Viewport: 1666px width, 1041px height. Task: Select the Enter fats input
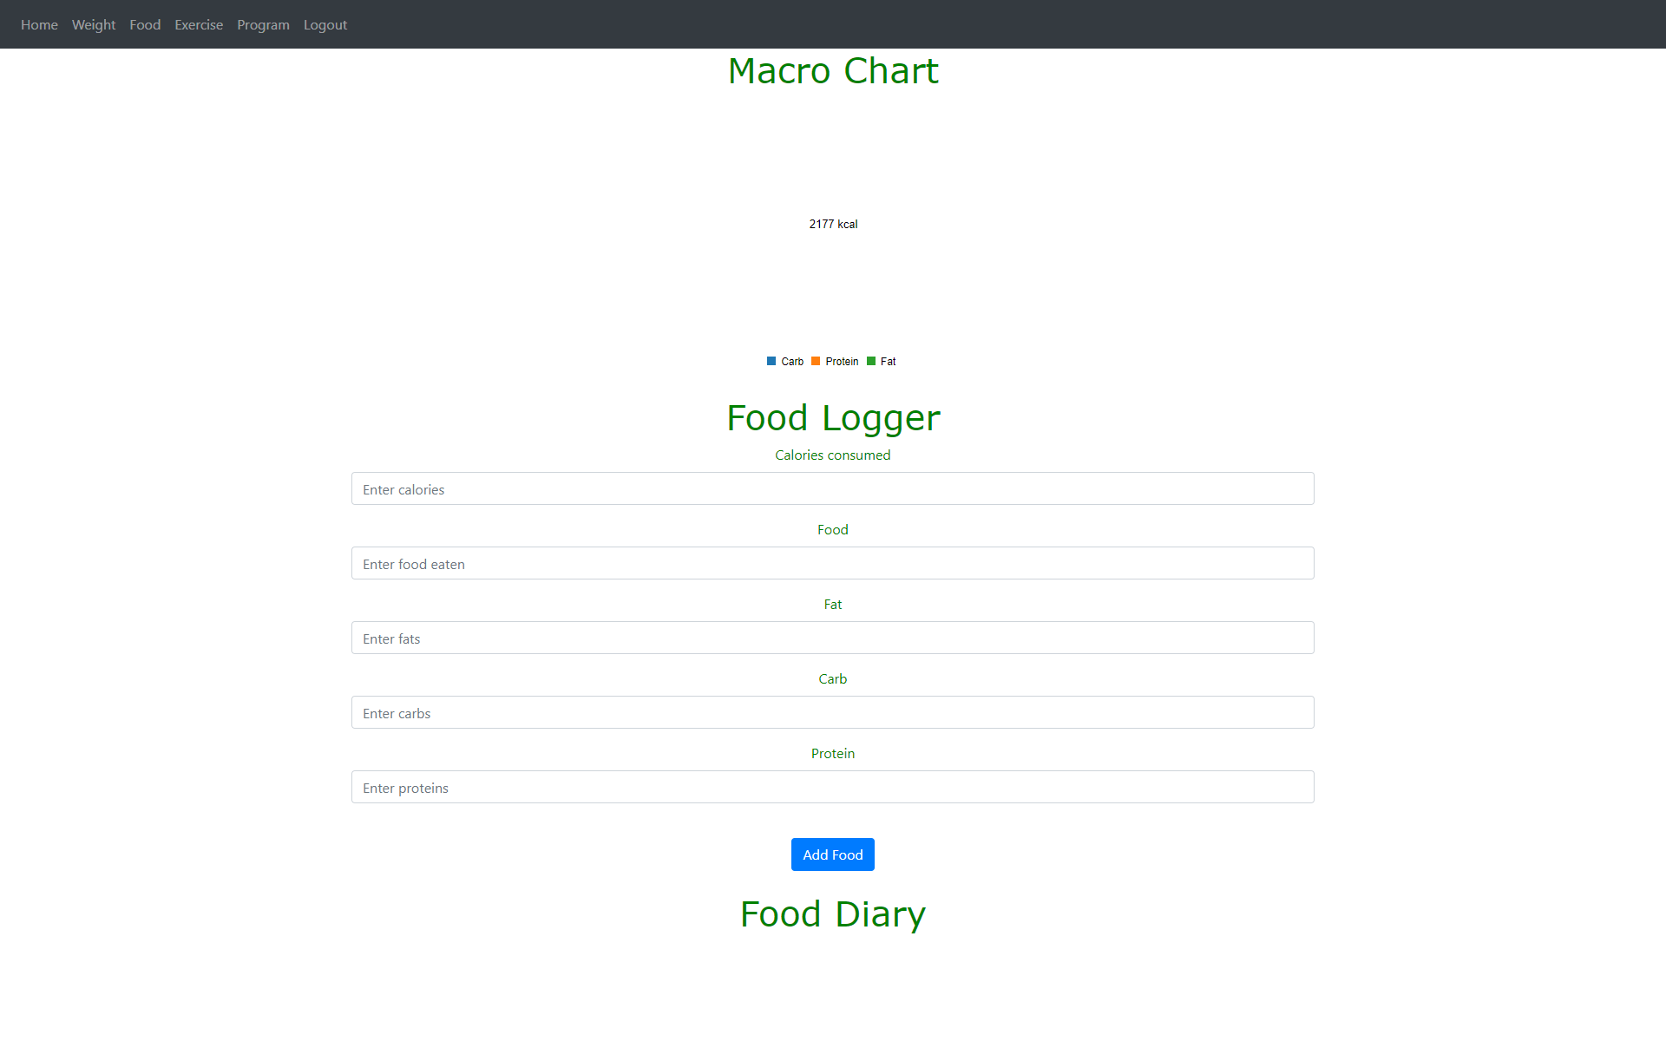coord(833,638)
